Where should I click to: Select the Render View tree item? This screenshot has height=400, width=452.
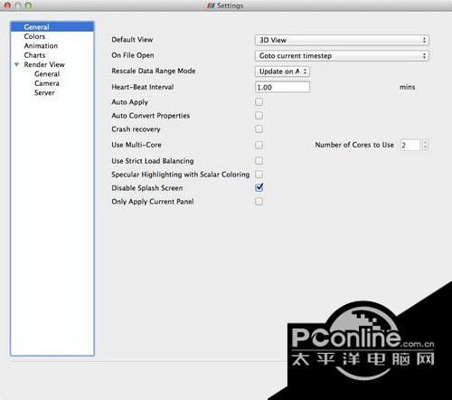[x=44, y=64]
